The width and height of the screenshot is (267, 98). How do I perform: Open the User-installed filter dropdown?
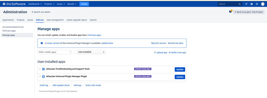(x=91, y=52)
